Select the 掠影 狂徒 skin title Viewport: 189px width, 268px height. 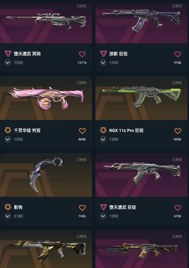pos(118,54)
